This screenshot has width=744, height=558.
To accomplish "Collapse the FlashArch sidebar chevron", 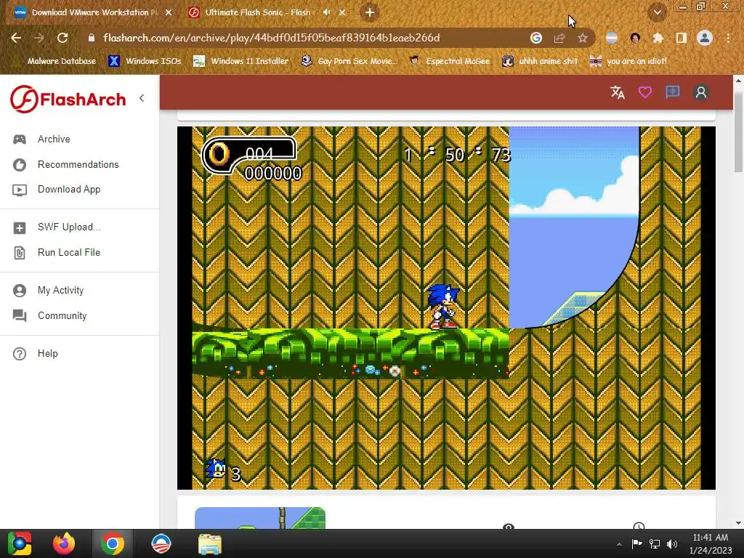I will (x=142, y=98).
